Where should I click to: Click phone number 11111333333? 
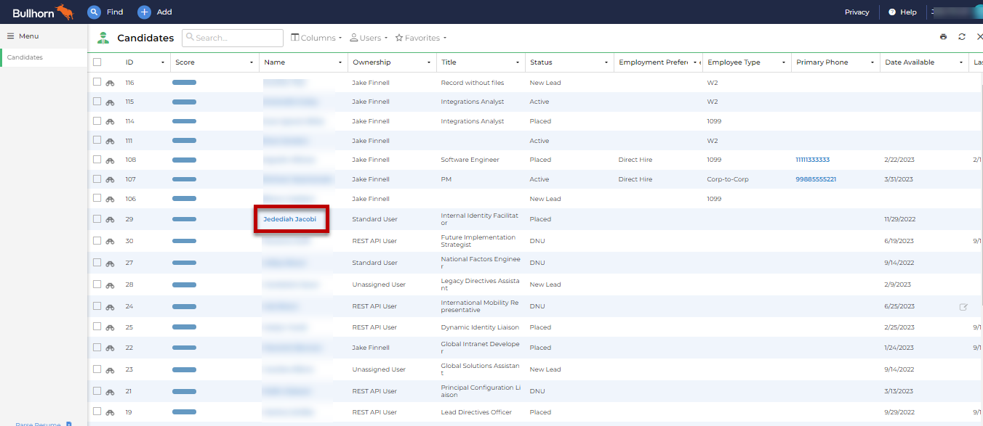point(812,160)
